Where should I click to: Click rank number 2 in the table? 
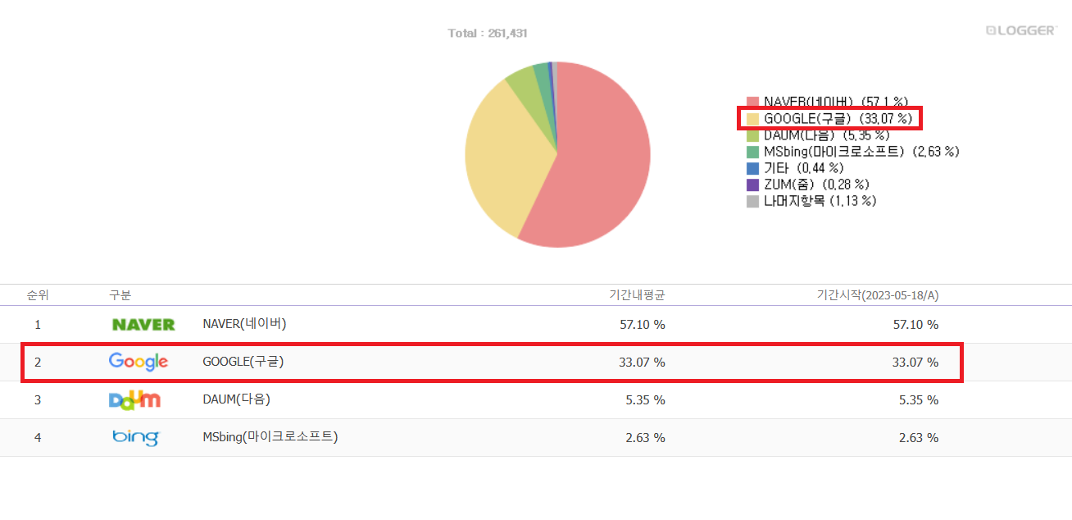click(38, 363)
